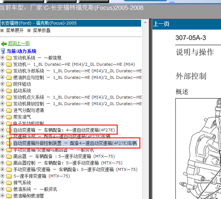This screenshot has height=199, width=221.
Task: Expand 发动机系统 一般信息 node
Action: coord(2,58)
